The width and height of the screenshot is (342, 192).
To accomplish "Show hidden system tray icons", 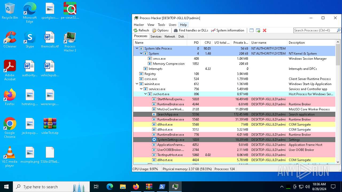I will (x=282, y=187).
